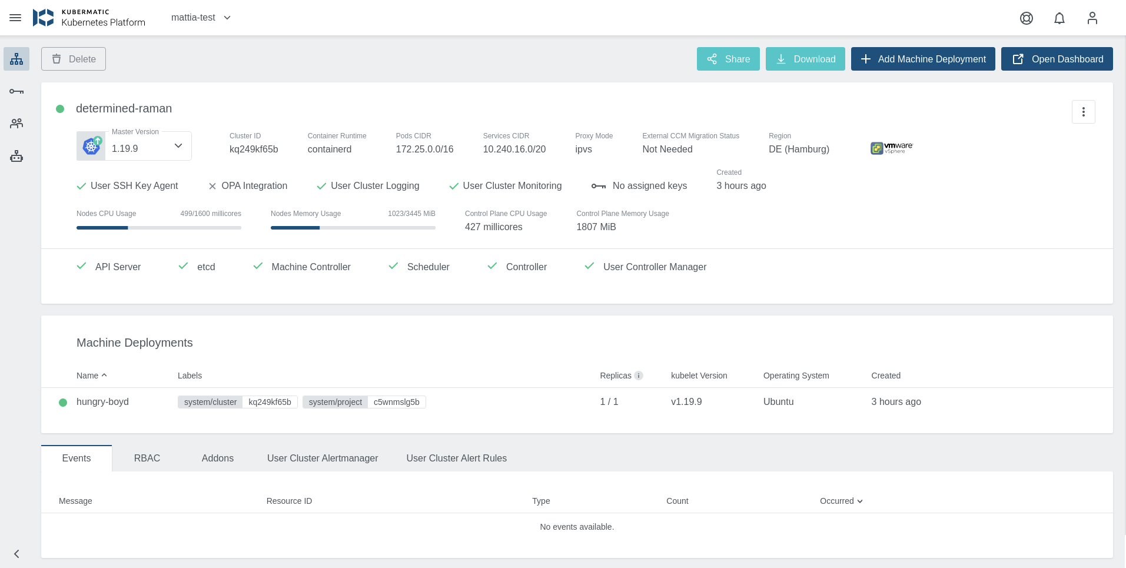Image resolution: width=1126 pixels, height=568 pixels.
Task: Sort events by Occurred column
Action: (841, 501)
